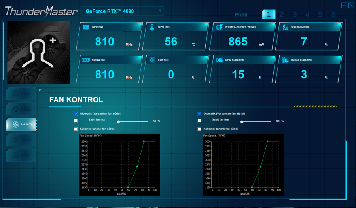356x208 pixels.
Task: Enable left fan Sabit fan hızı checkbox
Action: tap(76, 121)
